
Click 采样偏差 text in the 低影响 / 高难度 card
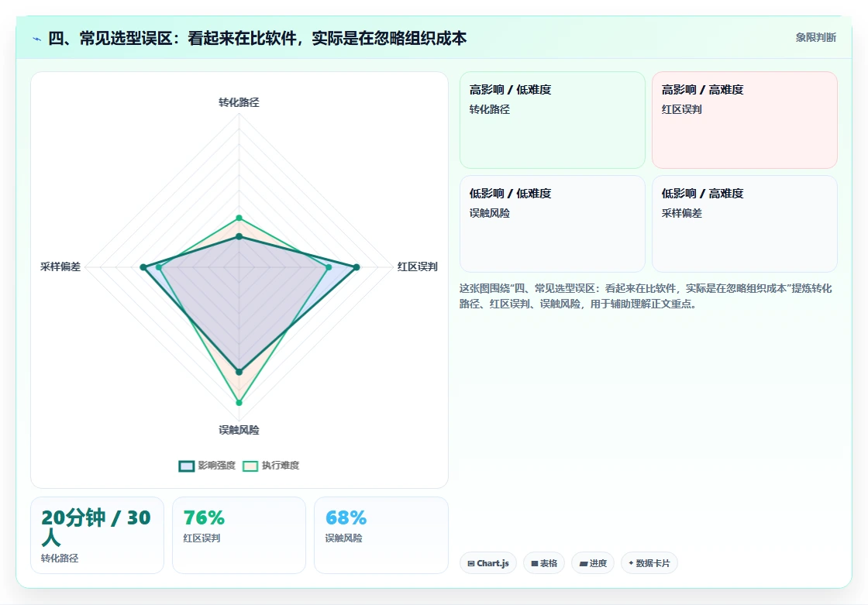tap(681, 213)
